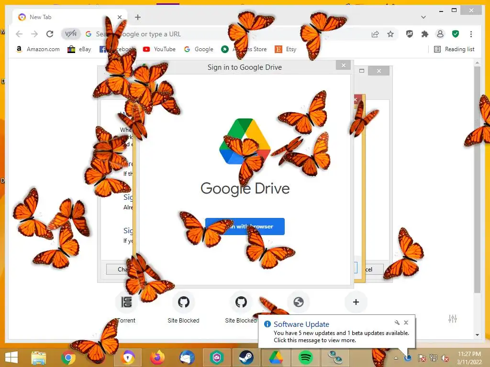This screenshot has height=367, width=490.
Task: Click the Sign in with browser button
Action: tap(245, 226)
